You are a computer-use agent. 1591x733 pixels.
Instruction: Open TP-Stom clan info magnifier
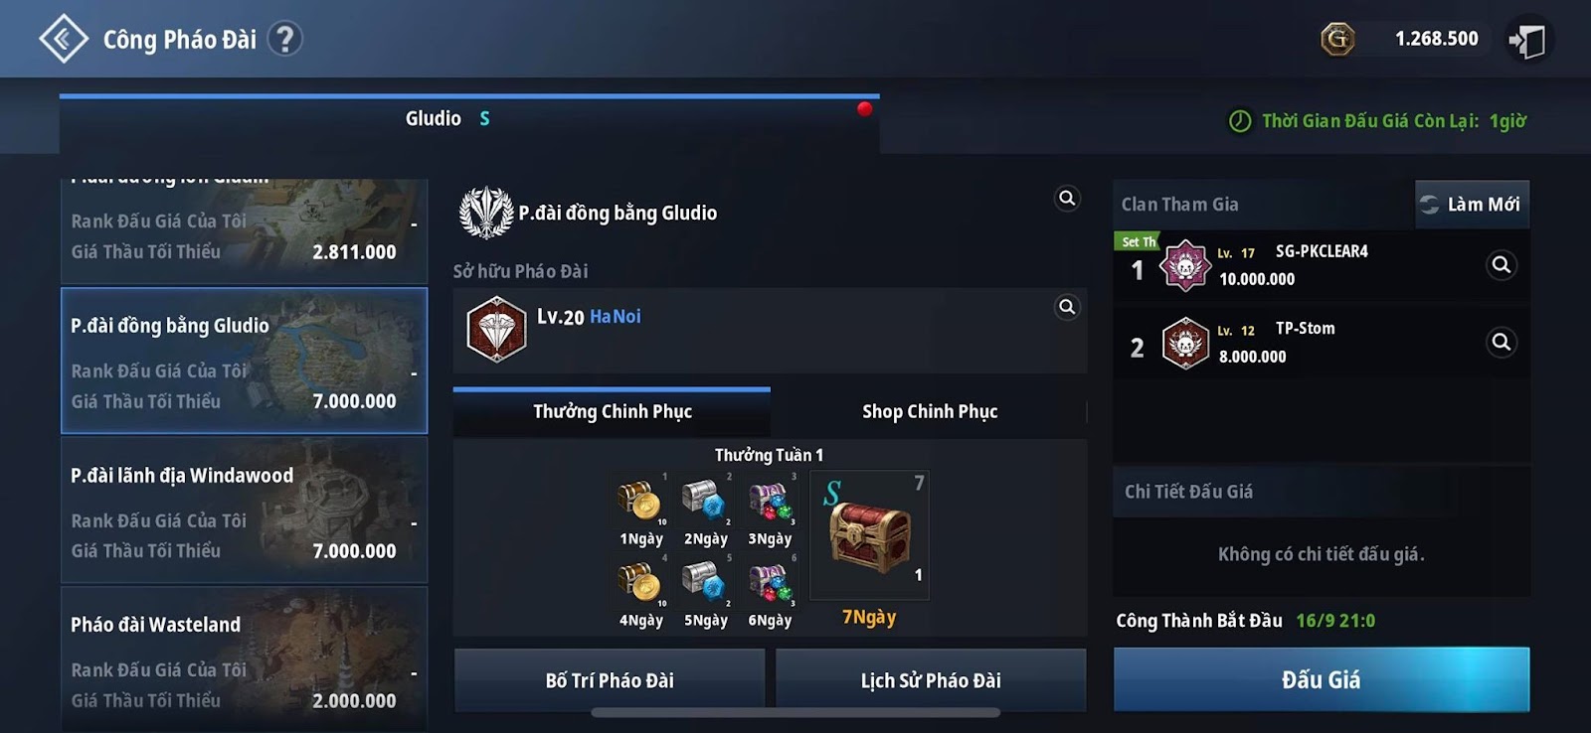pyautogui.click(x=1502, y=343)
